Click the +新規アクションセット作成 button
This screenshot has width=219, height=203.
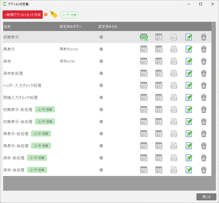(23, 15)
